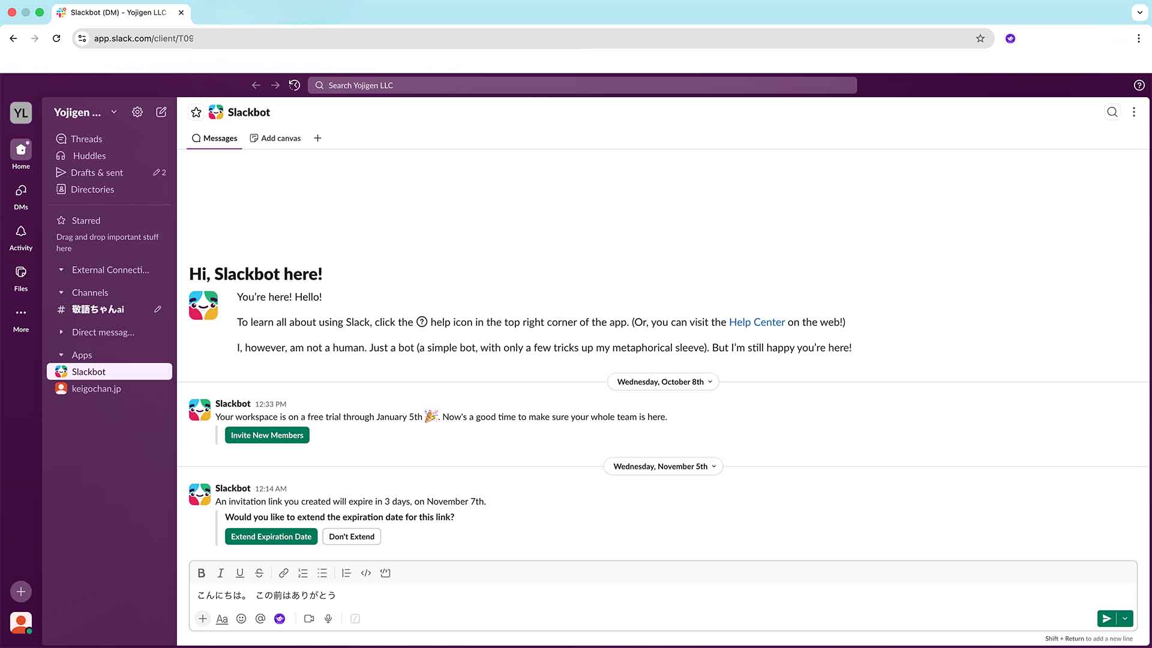Star the Slackbot conversation
Image resolution: width=1152 pixels, height=648 pixels.
pyautogui.click(x=196, y=112)
